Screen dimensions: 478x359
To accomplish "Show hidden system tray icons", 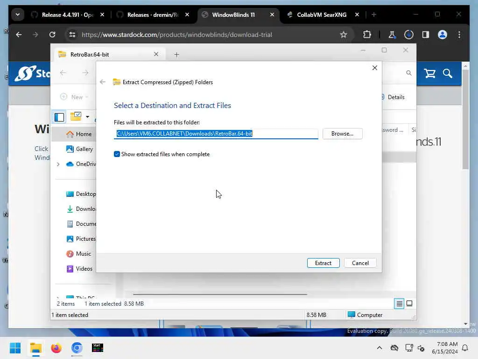I will (379, 348).
